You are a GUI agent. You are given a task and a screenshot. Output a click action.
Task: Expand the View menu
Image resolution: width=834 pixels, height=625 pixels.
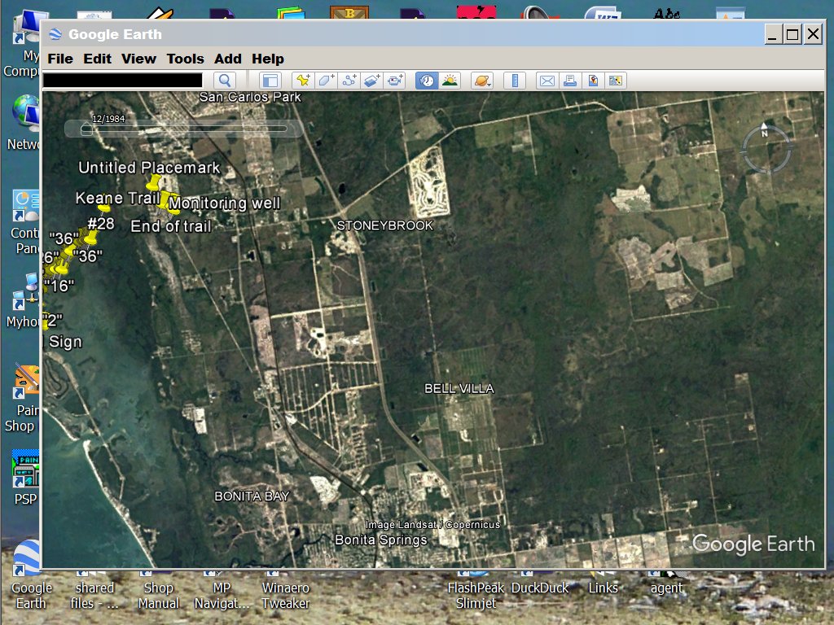pyautogui.click(x=138, y=59)
